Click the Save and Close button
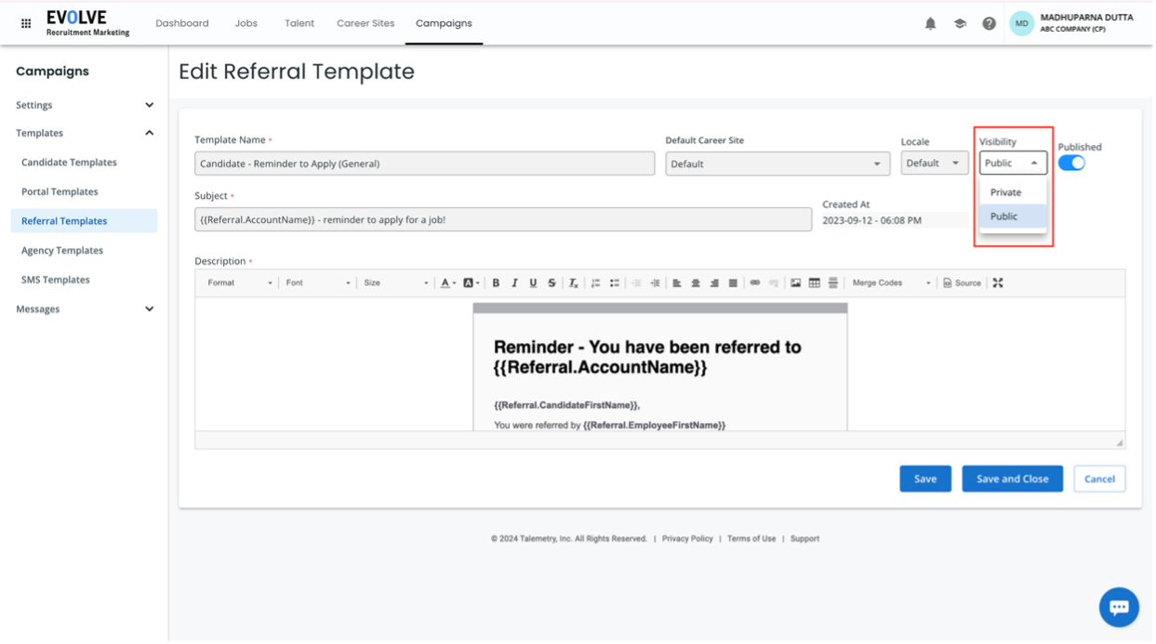Viewport: 1156px width, 644px height. pos(1012,479)
